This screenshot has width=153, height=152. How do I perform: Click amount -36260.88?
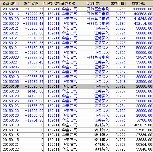pos(34,28)
